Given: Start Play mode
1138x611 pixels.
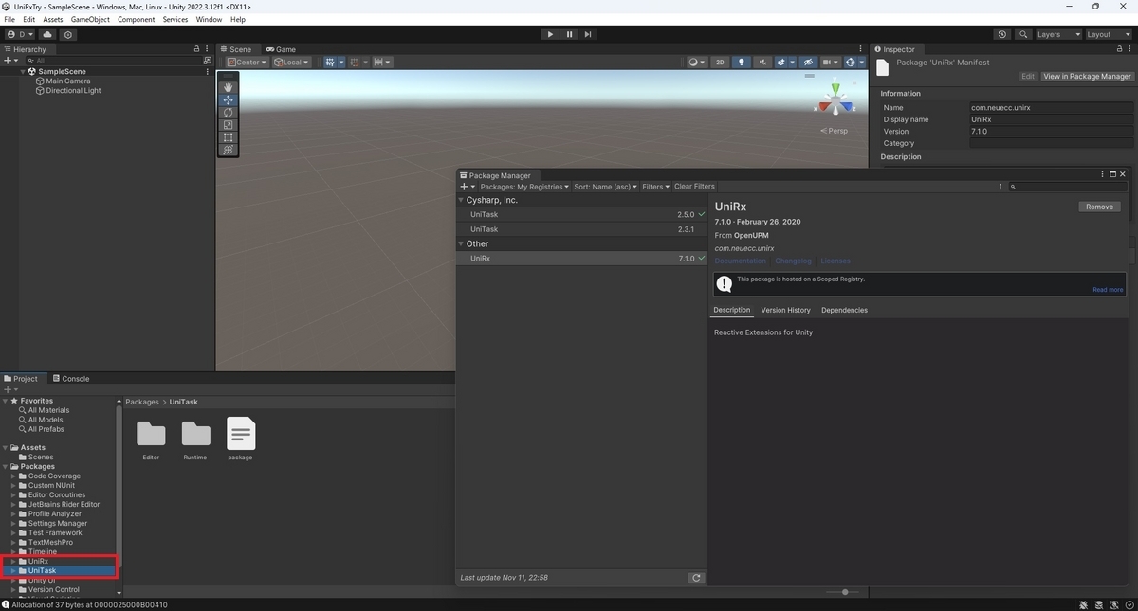Looking at the screenshot, I should tap(550, 34).
